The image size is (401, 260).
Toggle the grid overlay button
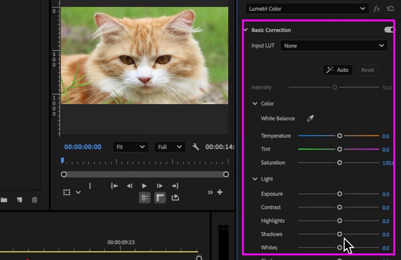[144, 197]
